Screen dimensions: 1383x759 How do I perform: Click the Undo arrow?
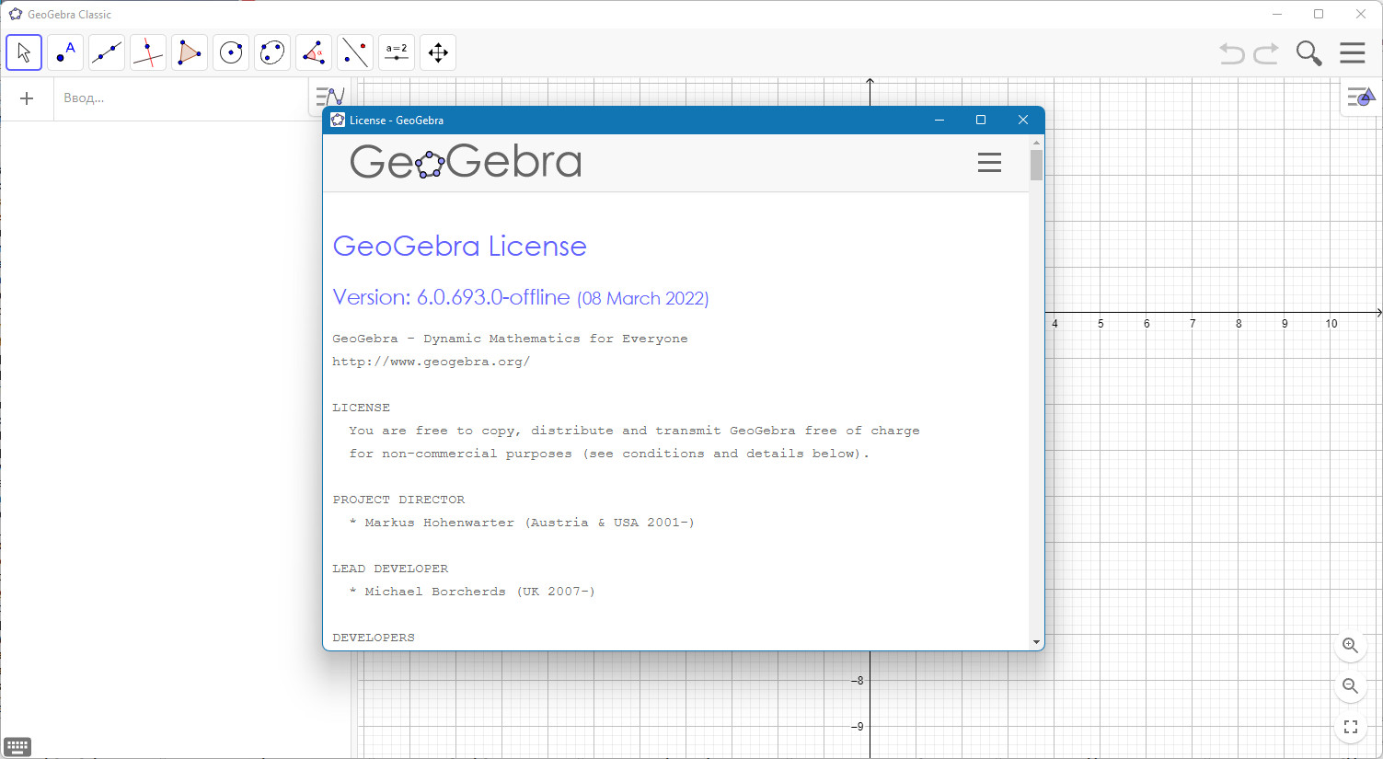click(x=1232, y=53)
